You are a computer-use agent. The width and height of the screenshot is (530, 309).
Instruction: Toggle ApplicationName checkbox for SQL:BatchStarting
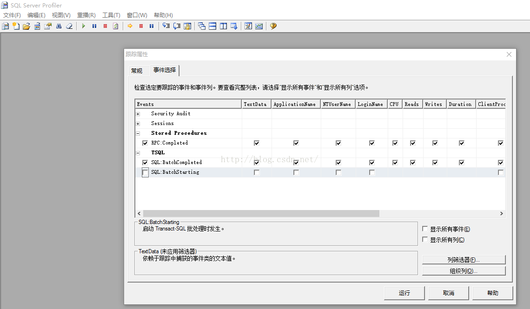tap(296, 172)
